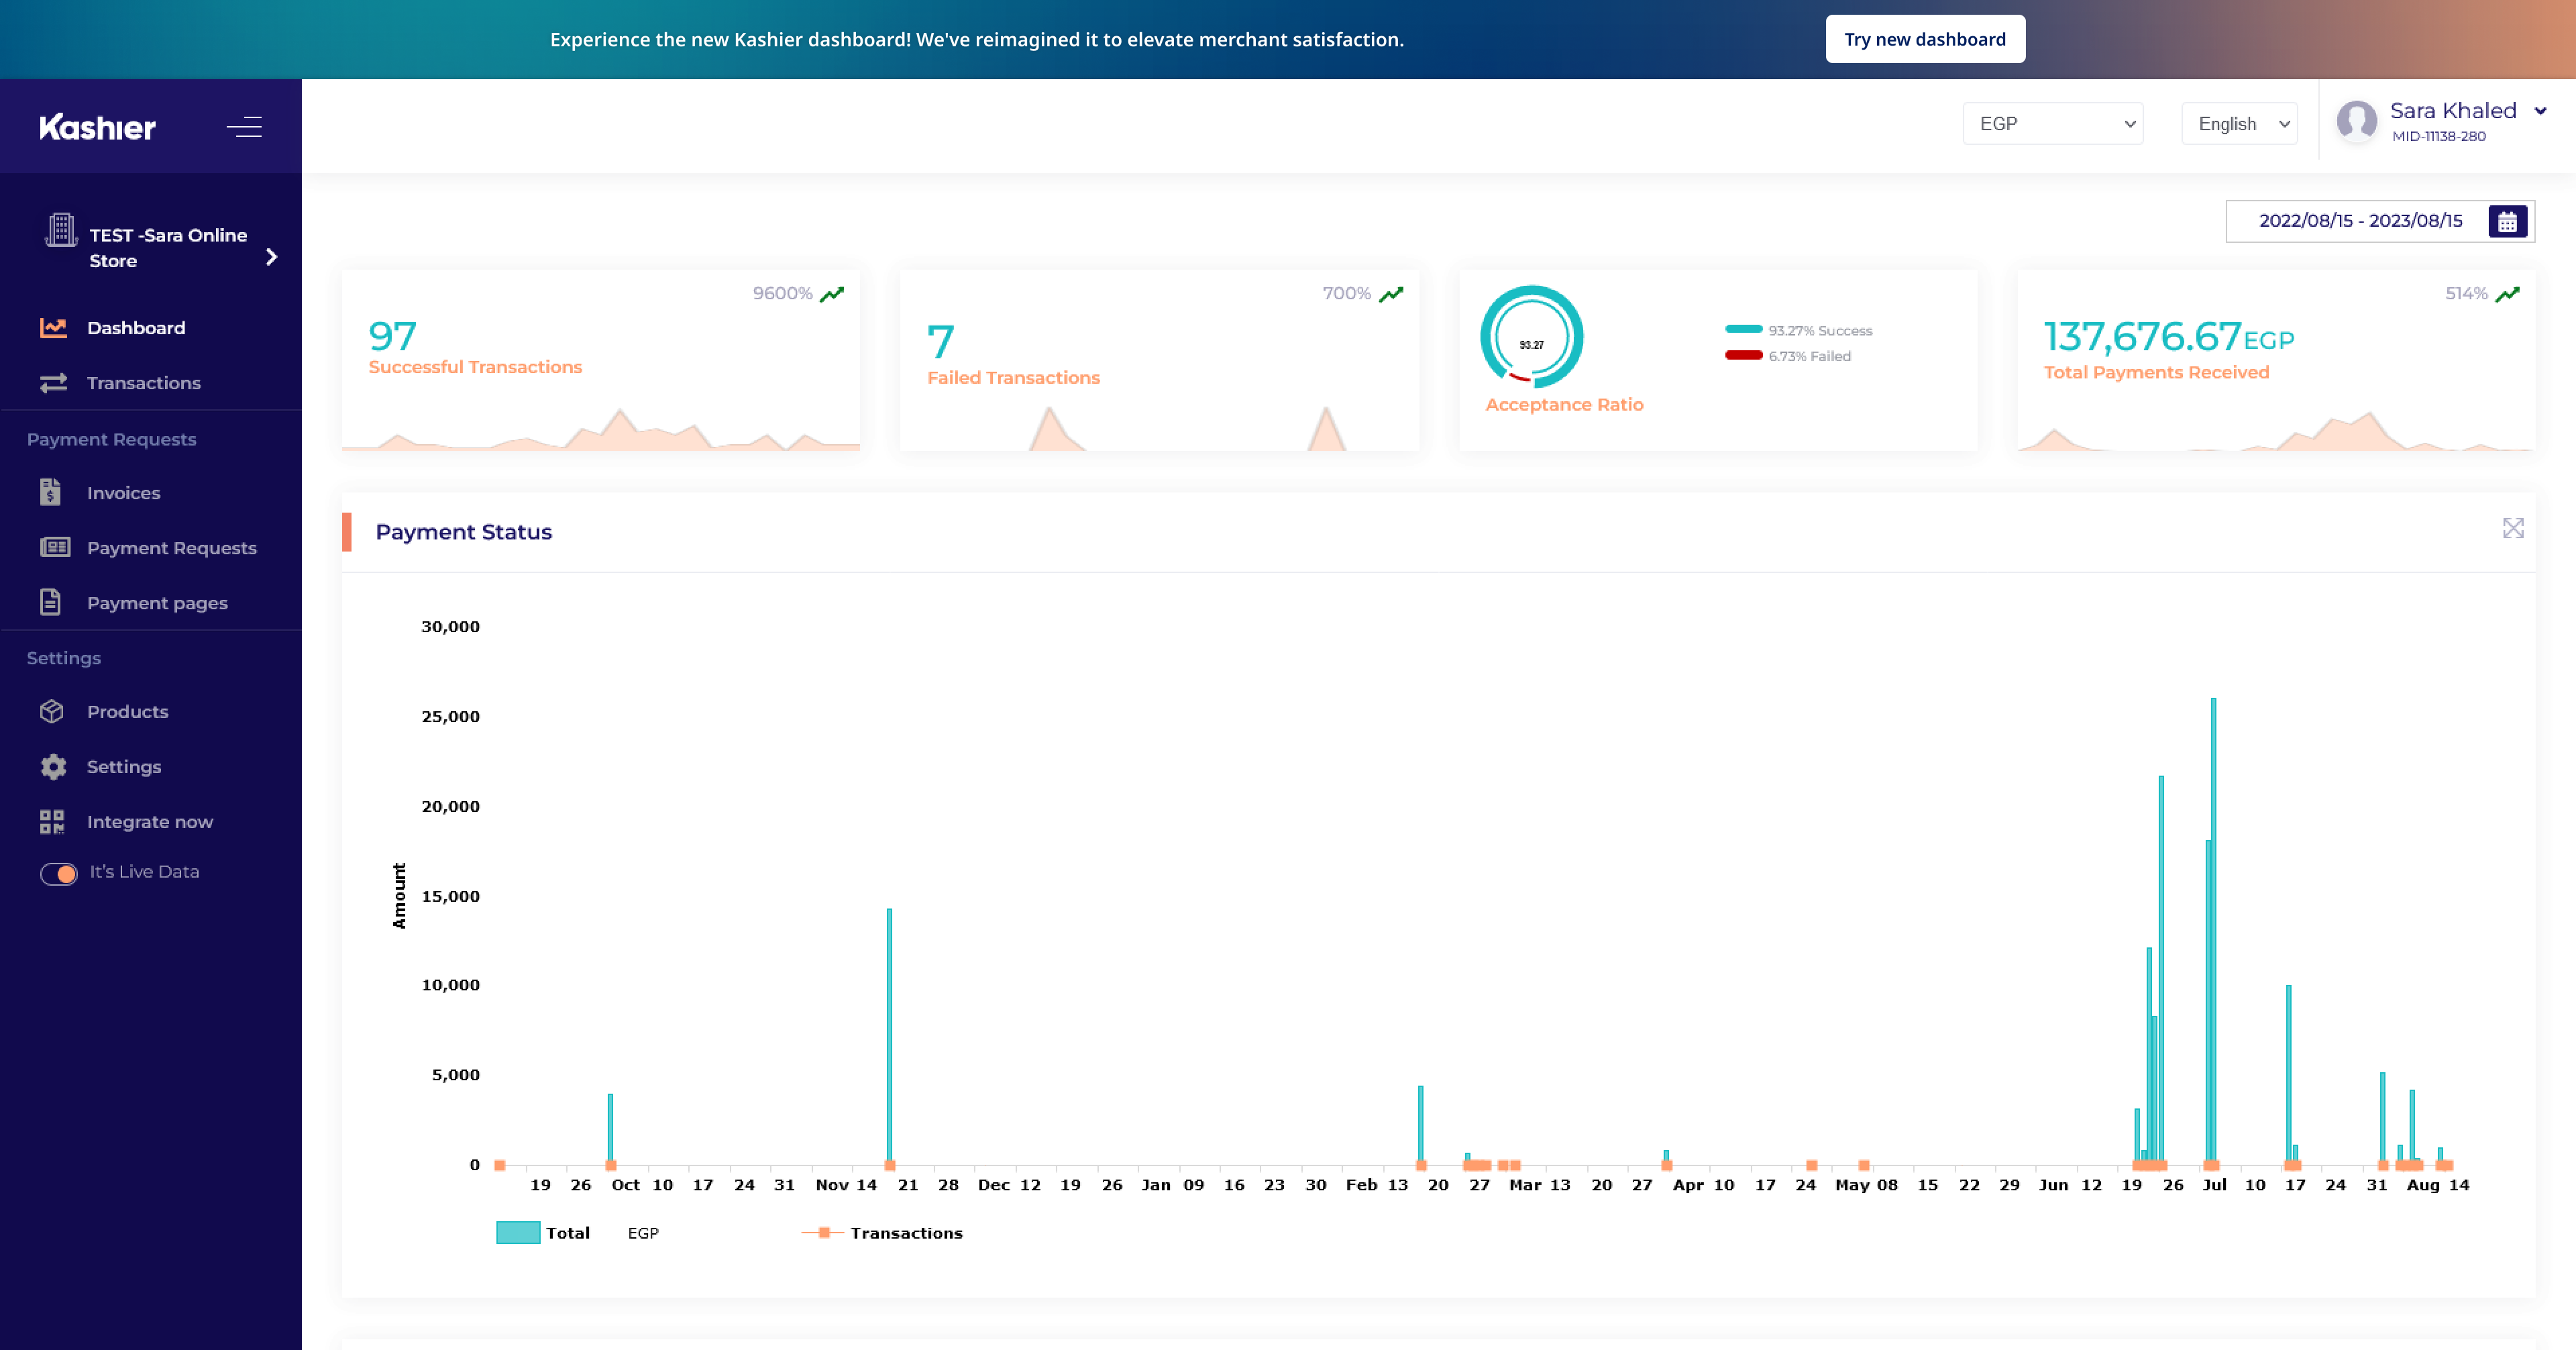This screenshot has width=2576, height=1350.
Task: Toggle the It's Live Data switch
Action: (x=59, y=873)
